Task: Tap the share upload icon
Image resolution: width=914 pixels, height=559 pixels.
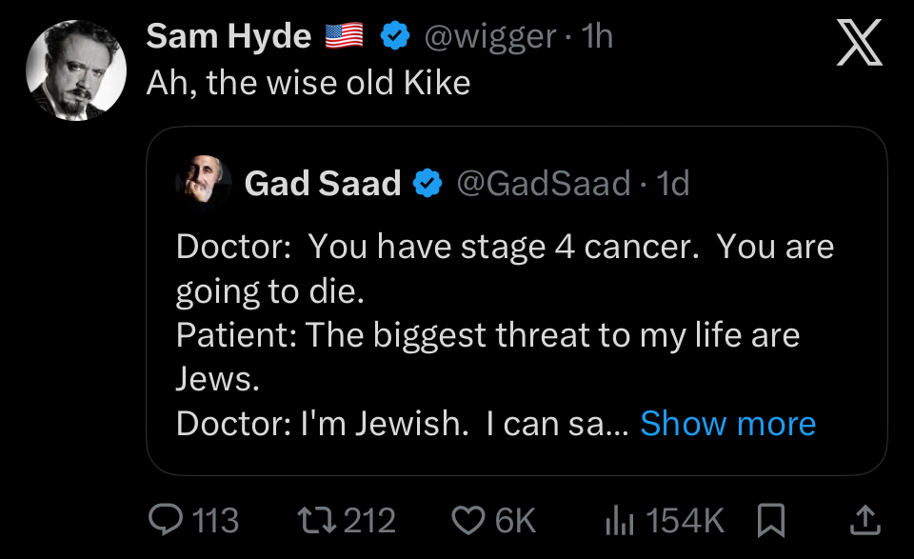Action: point(864,520)
